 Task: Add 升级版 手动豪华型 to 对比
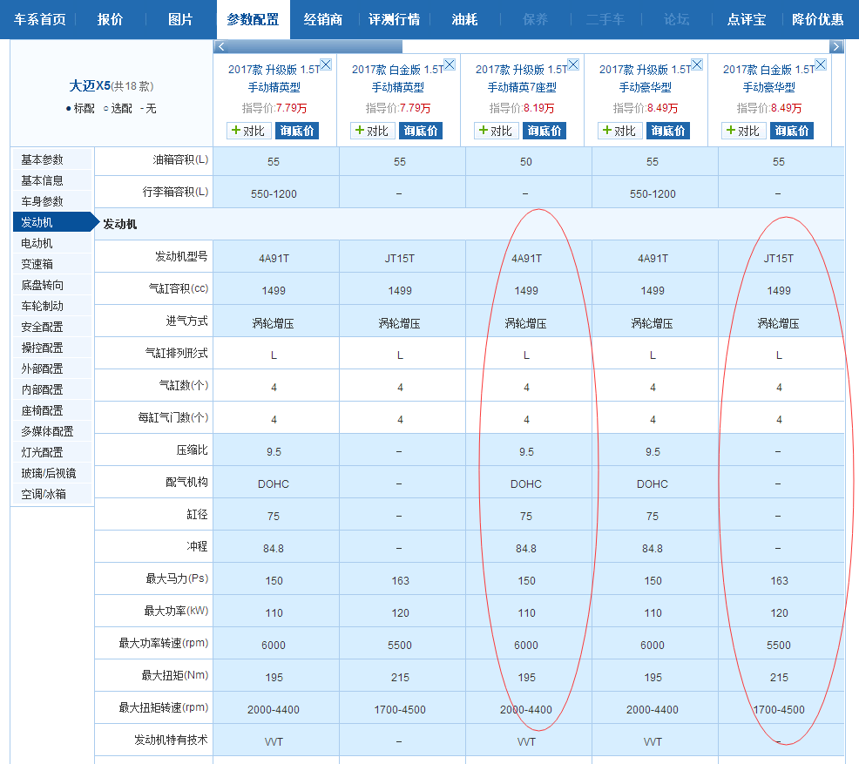click(620, 131)
